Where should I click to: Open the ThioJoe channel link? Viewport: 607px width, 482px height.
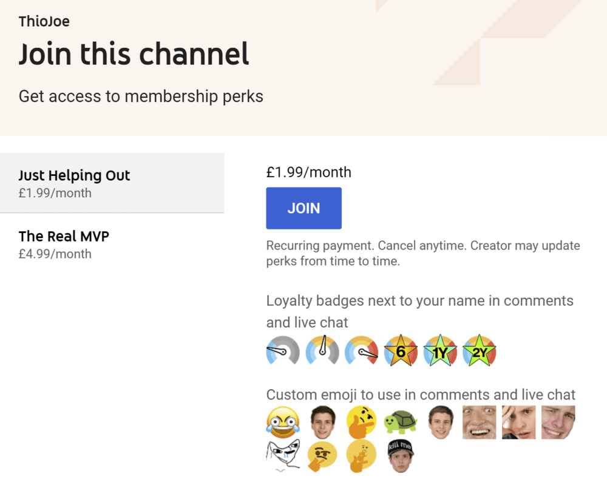(44, 21)
